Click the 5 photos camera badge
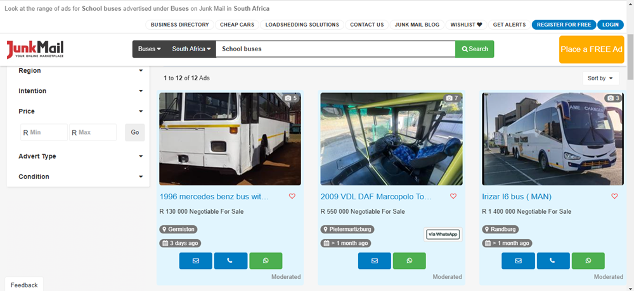 291,98
